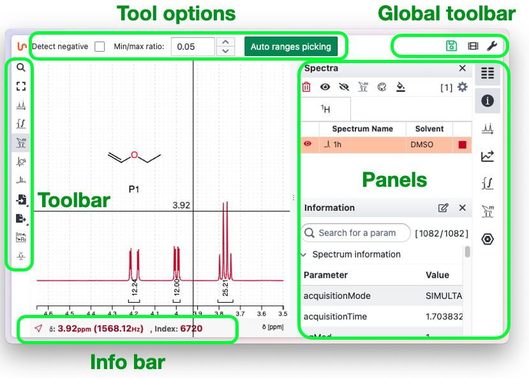
Task: Open the Information panel from the right sidebar
Action: pos(487,100)
